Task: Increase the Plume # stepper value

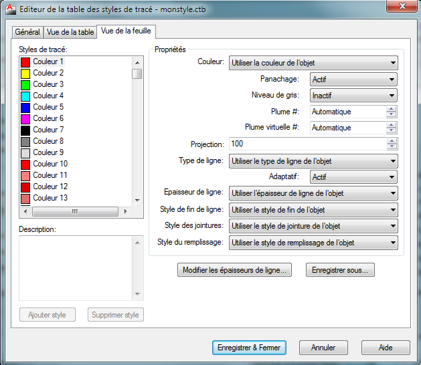Action: 392,109
